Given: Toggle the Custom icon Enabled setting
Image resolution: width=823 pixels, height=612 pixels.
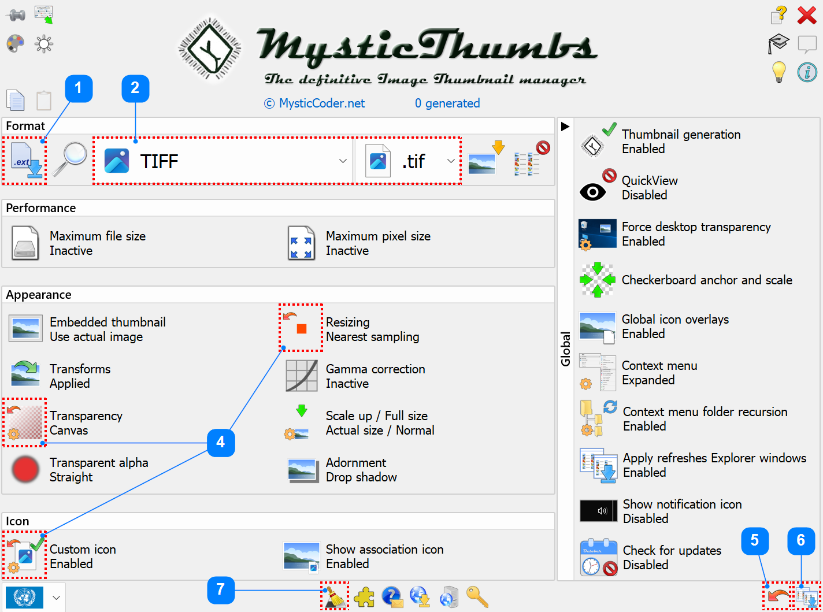Looking at the screenshot, I should [x=61, y=557].
